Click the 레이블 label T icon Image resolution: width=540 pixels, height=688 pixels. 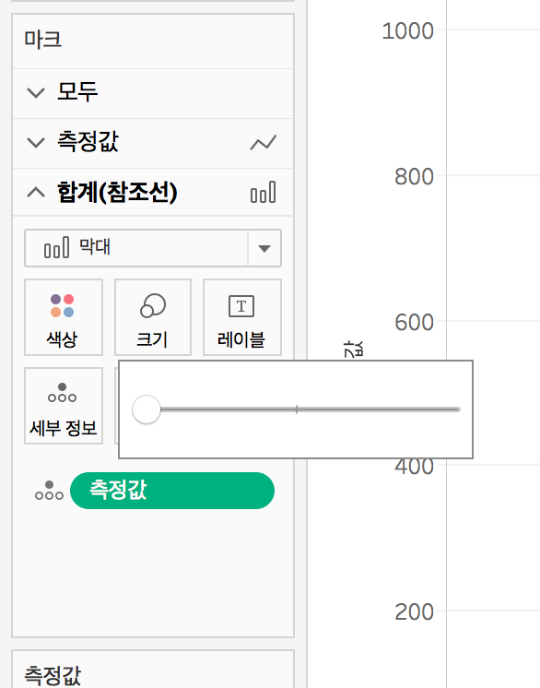pos(241,306)
